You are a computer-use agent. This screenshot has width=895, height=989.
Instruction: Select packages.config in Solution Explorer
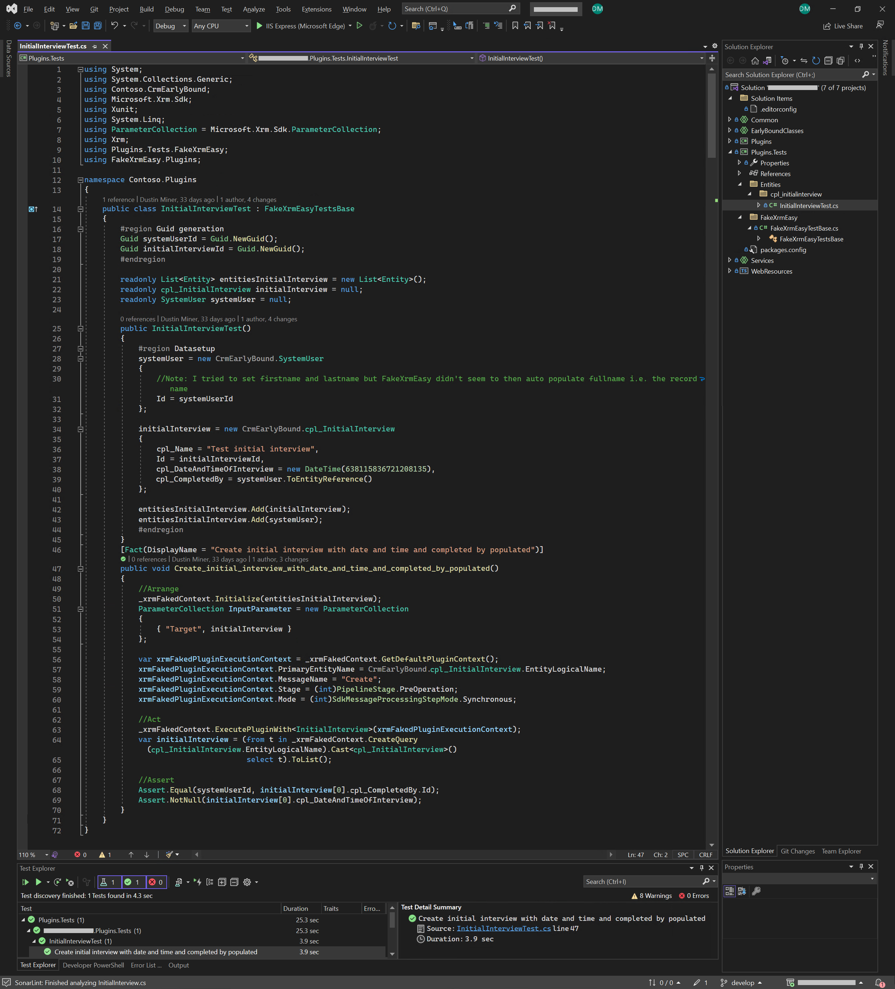pos(783,250)
